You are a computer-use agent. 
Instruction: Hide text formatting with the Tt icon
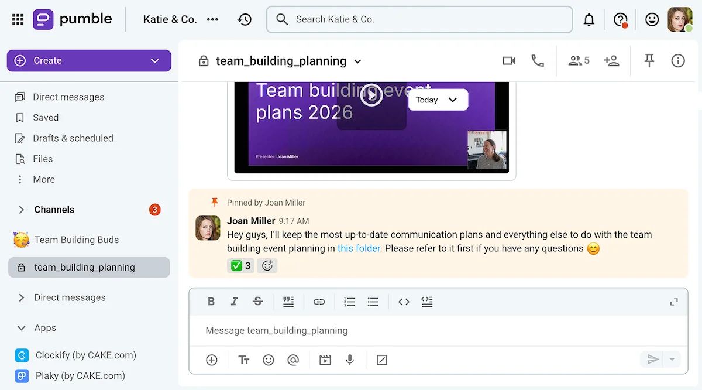[x=244, y=360]
